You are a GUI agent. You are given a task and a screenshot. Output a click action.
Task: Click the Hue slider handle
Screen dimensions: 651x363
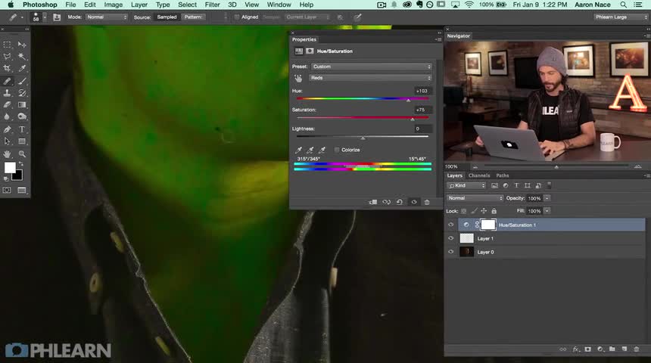[x=408, y=100]
